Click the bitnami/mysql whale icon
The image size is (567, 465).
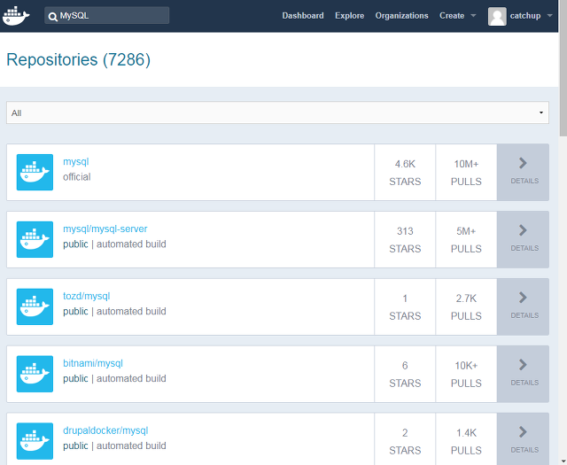(x=35, y=374)
